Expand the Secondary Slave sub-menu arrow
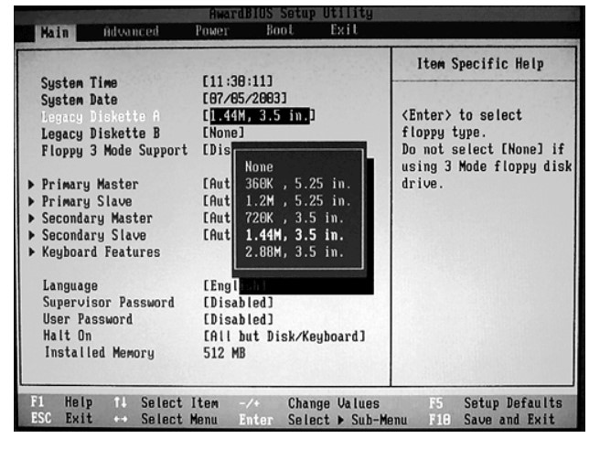 tap(32, 235)
